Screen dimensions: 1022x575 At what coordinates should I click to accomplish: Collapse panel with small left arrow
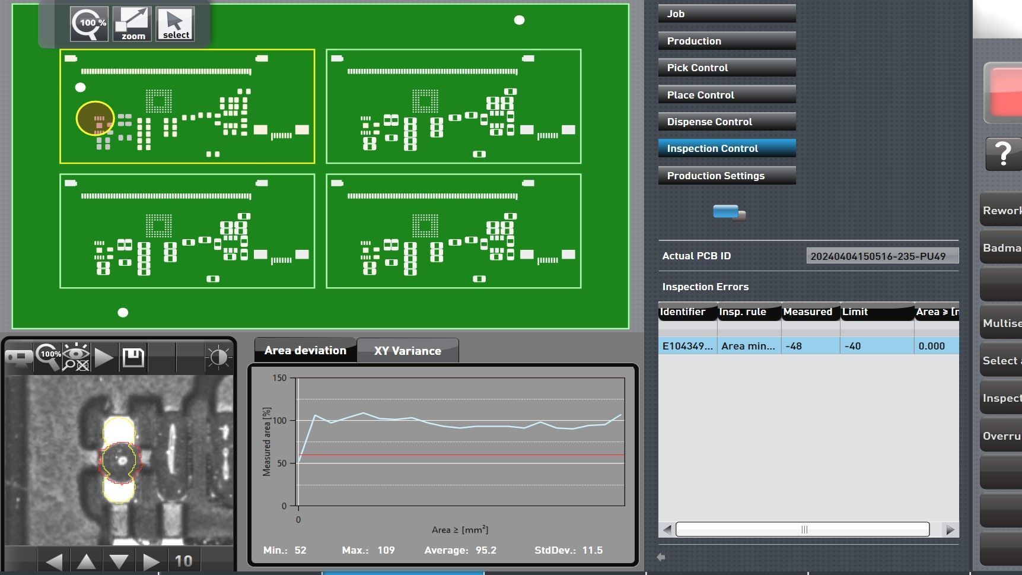661,557
